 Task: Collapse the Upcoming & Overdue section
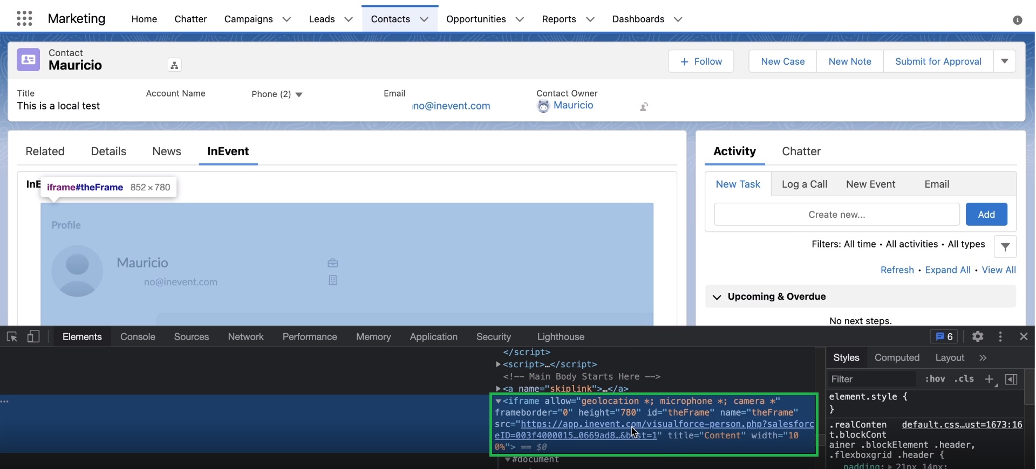(x=717, y=297)
